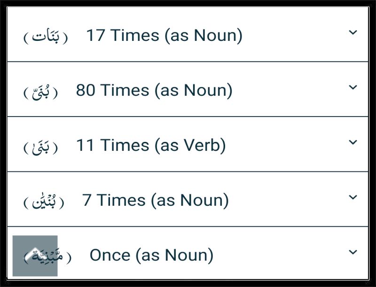The width and height of the screenshot is (376, 287).
Task: Click blank row space right of '7 Times (as Noun)'
Action: pos(288,199)
